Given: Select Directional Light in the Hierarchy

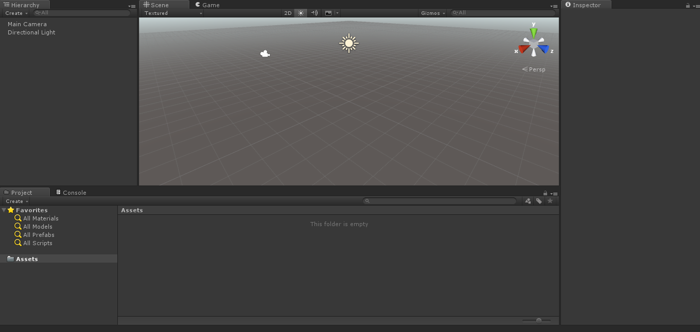Looking at the screenshot, I should [31, 32].
